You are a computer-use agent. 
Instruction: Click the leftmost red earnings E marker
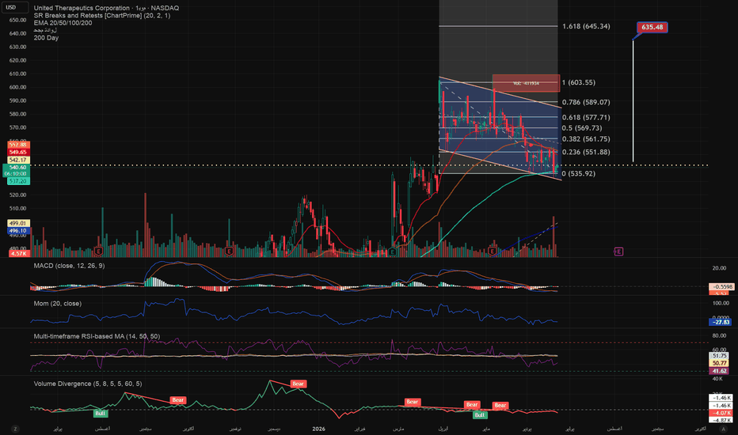[x=98, y=252]
